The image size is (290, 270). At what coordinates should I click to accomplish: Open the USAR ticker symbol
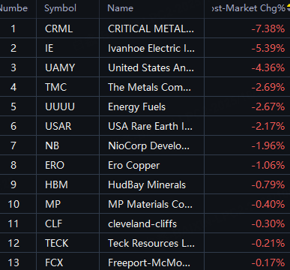coord(58,126)
